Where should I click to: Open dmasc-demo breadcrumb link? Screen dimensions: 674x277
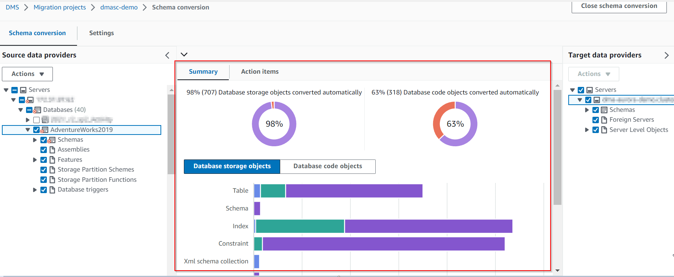point(119,8)
